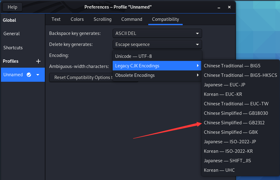This screenshot has width=280, height=180.
Task: Minimize the Preferences window
Action: click(x=219, y=7)
